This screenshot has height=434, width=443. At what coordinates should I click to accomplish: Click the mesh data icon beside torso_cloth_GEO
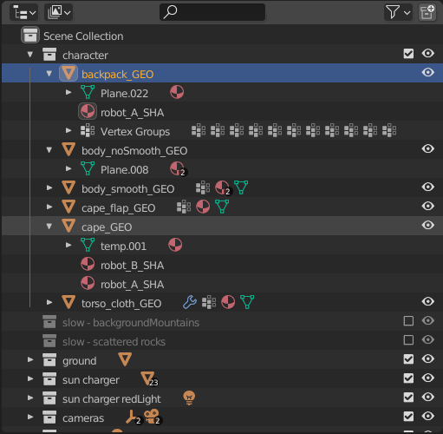[247, 302]
